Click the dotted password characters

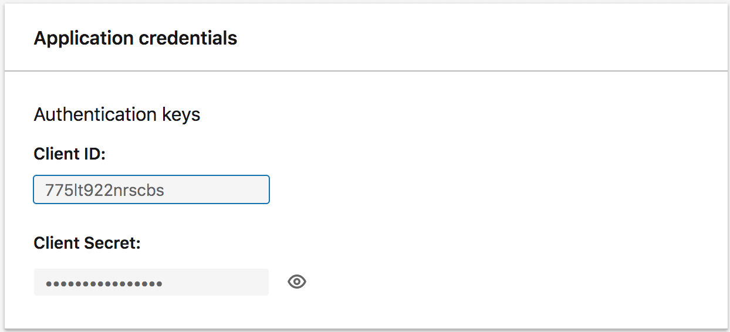104,284
